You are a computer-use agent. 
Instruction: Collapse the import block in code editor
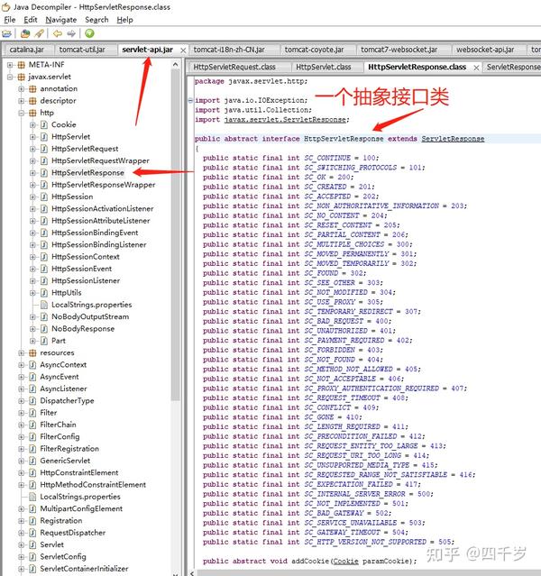point(190,100)
